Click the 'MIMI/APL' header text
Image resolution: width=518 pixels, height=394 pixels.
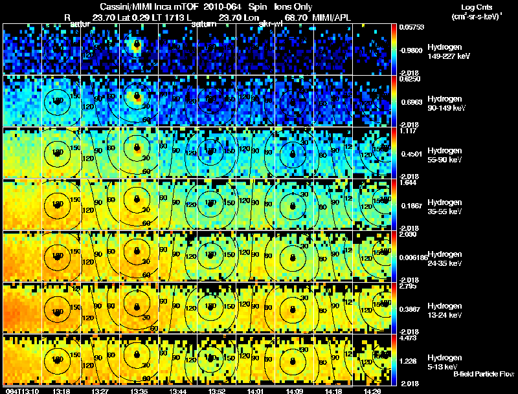[332, 17]
